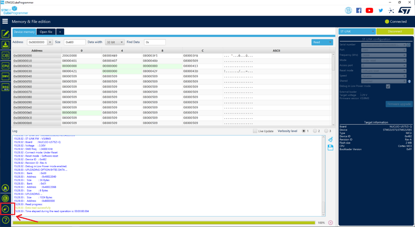Click the Disconnect button
415x227 pixels.
pos(395,32)
